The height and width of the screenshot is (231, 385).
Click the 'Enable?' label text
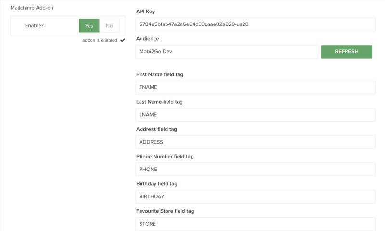click(34, 25)
